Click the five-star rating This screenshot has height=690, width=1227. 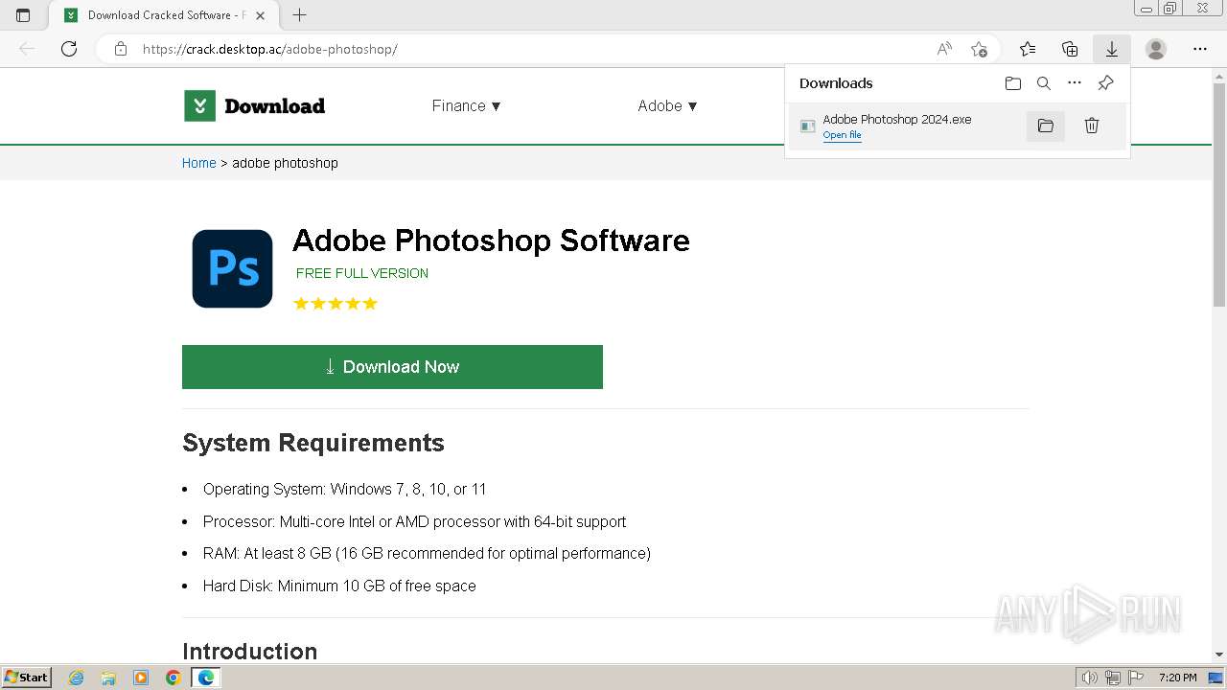pyautogui.click(x=336, y=304)
